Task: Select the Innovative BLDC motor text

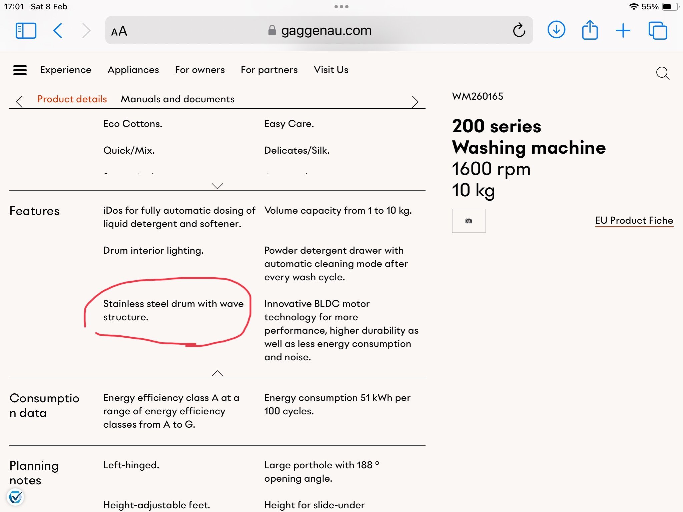Action: coord(341,330)
